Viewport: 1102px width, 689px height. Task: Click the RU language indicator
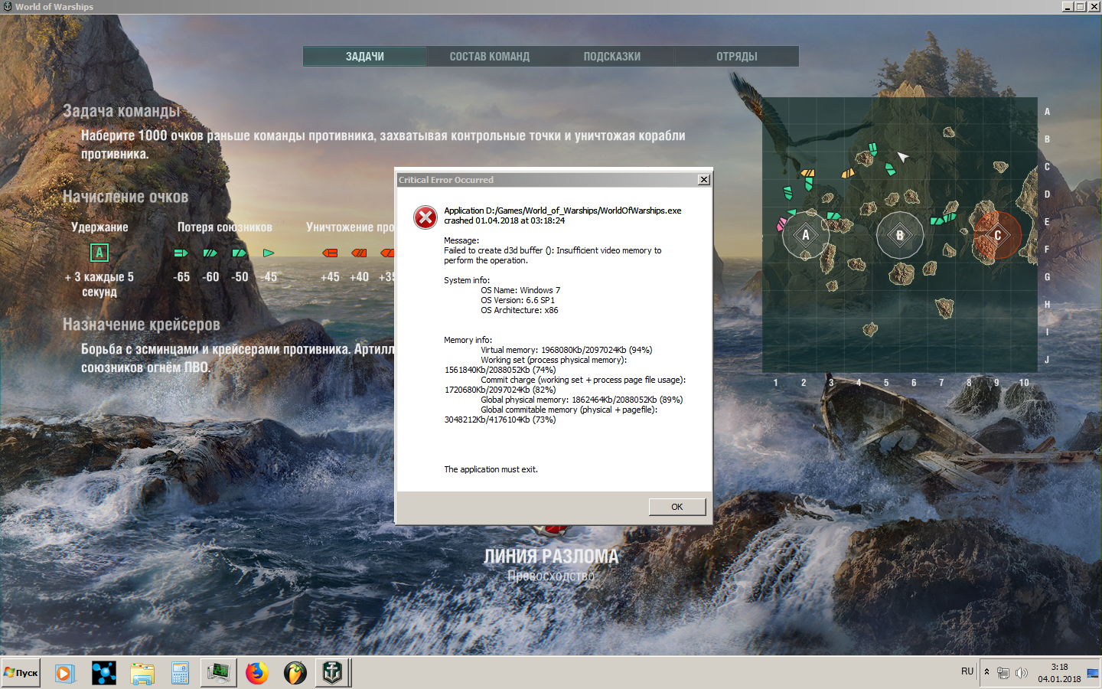(967, 671)
